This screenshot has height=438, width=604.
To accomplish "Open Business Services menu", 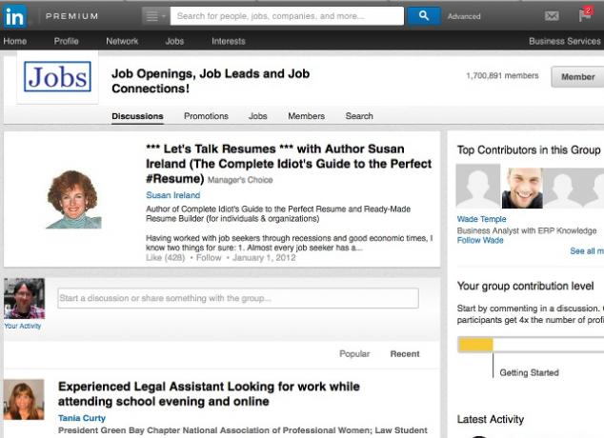I will pyautogui.click(x=565, y=41).
